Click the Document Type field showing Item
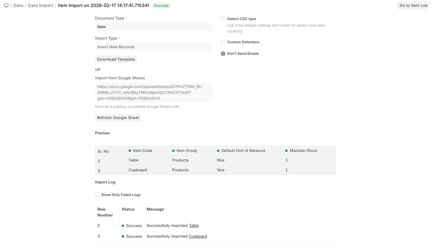This screenshot has width=434, height=250. click(x=153, y=27)
